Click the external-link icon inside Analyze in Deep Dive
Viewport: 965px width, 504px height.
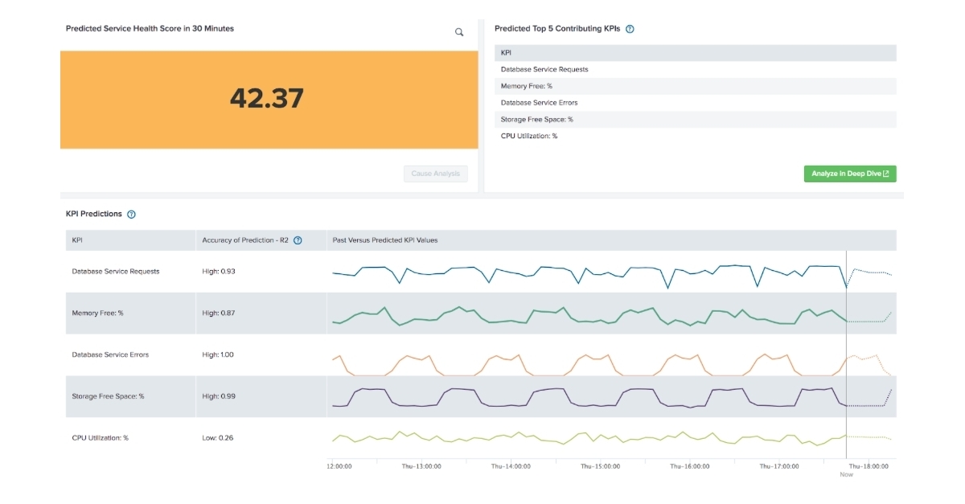(888, 173)
